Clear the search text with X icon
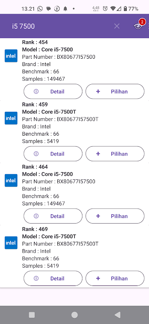This screenshot has height=324, width=149. point(117,26)
